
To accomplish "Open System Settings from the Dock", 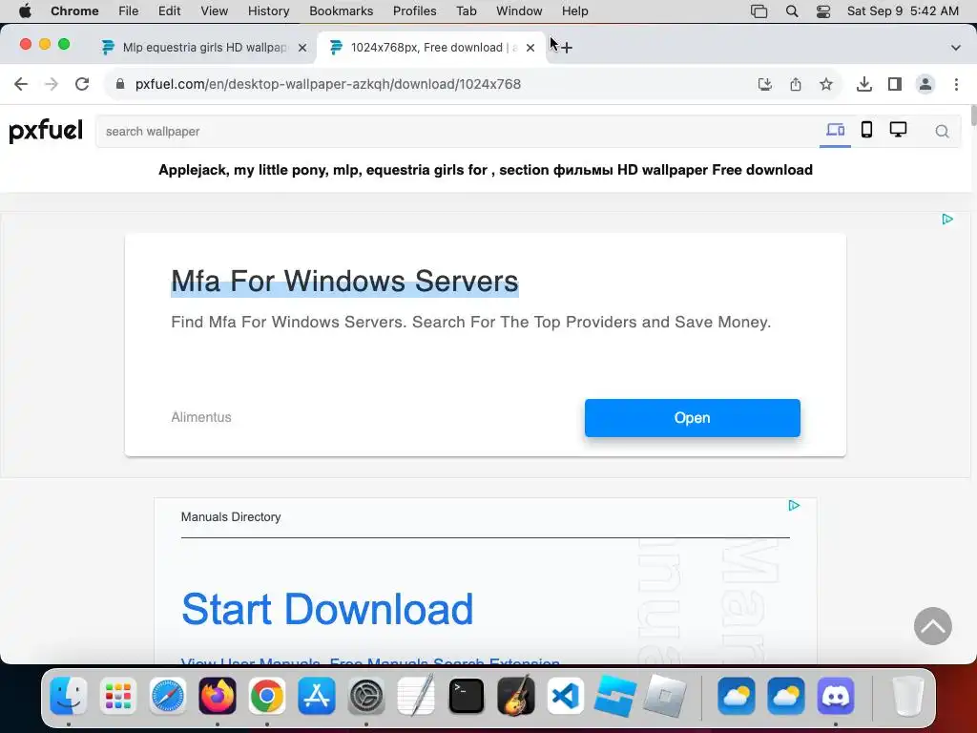I will coord(366,696).
